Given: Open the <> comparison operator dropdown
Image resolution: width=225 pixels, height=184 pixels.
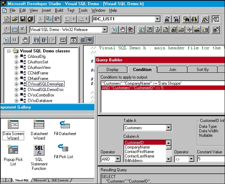Looking at the screenshot, I should 191,159.
